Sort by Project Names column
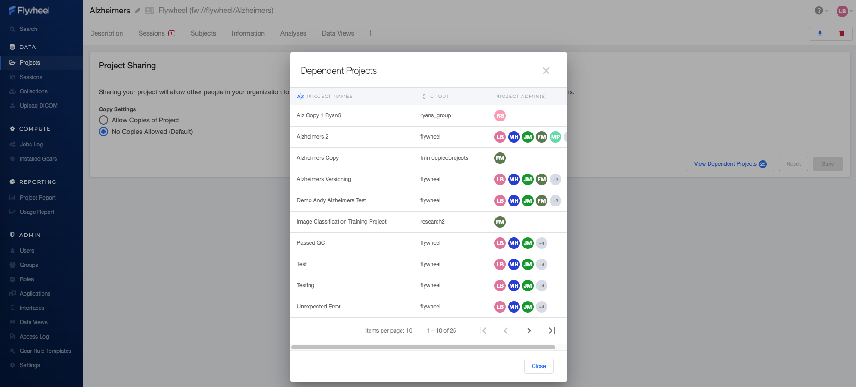Viewport: 856px width, 387px height. click(325, 97)
